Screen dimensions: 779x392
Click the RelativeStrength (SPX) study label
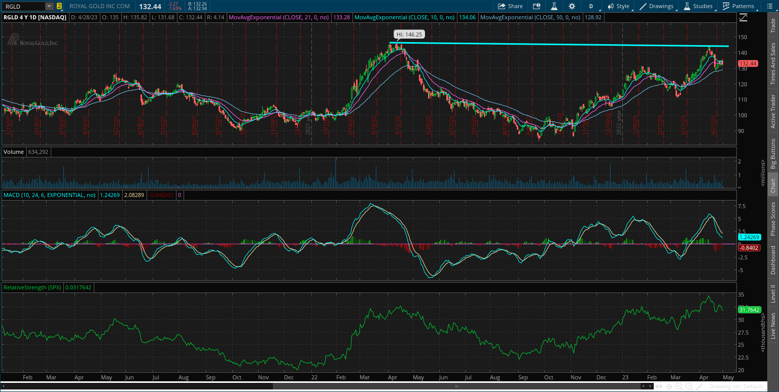pyautogui.click(x=32, y=287)
